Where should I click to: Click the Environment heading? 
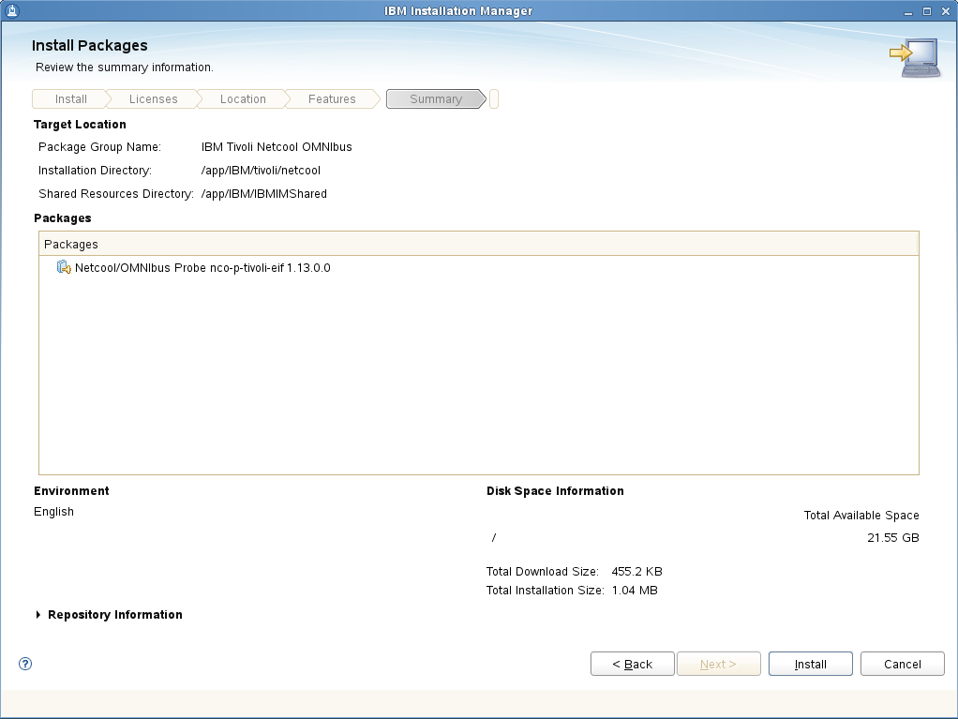(71, 491)
